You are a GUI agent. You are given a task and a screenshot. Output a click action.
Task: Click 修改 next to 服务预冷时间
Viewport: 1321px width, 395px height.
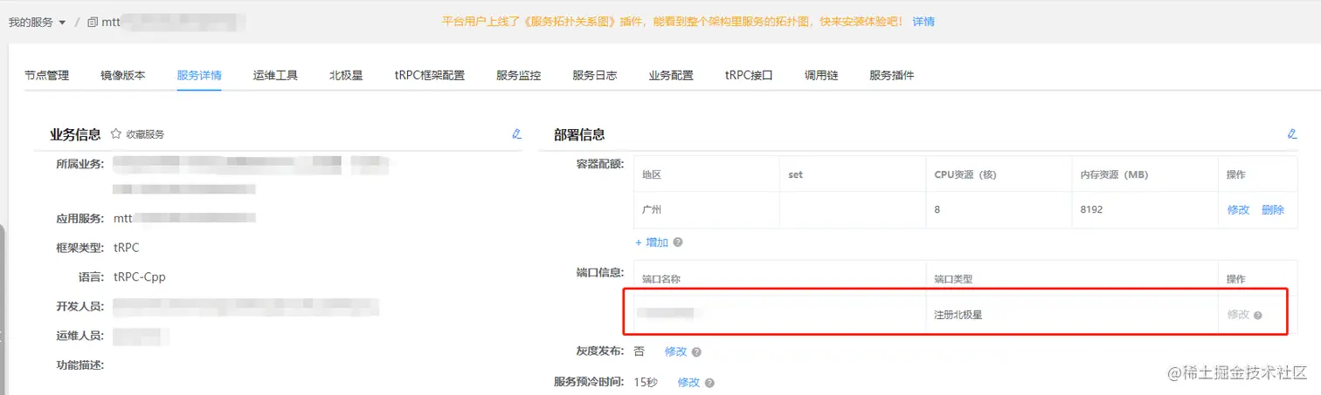689,382
